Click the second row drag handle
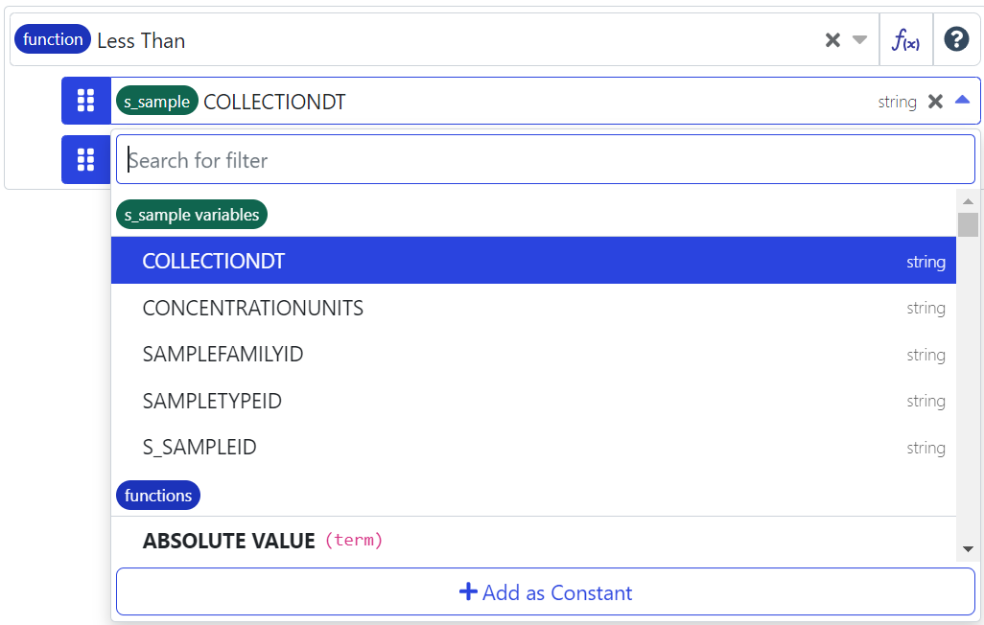The height and width of the screenshot is (625, 984). pos(86,159)
